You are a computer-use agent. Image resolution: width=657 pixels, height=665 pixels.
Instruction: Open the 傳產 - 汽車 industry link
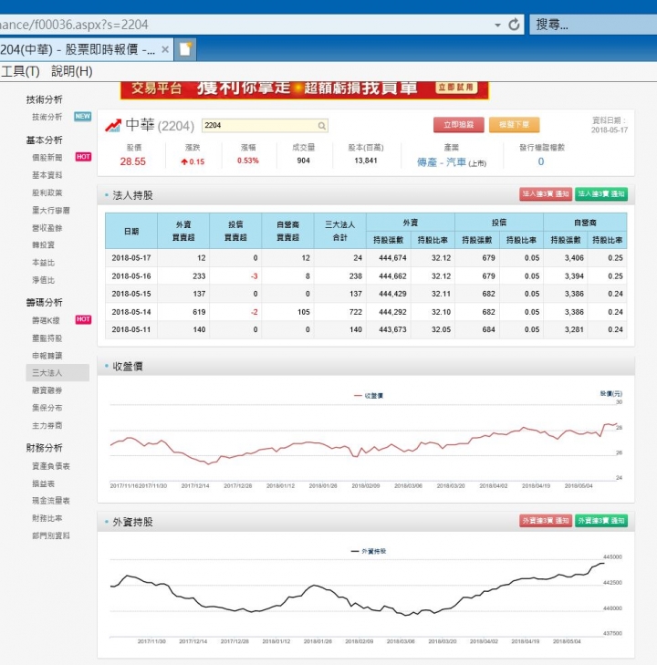(442, 162)
